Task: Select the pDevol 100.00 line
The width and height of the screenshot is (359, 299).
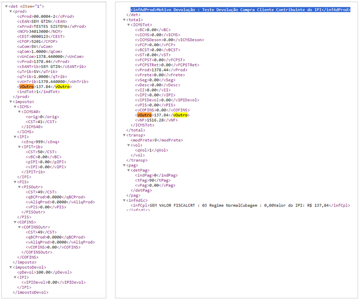Action: coord(34,272)
